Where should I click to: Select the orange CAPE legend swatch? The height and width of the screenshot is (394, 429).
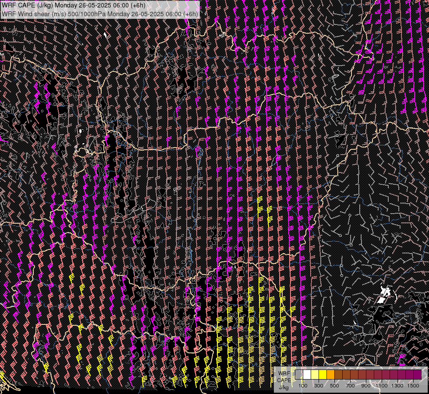(x=330, y=375)
